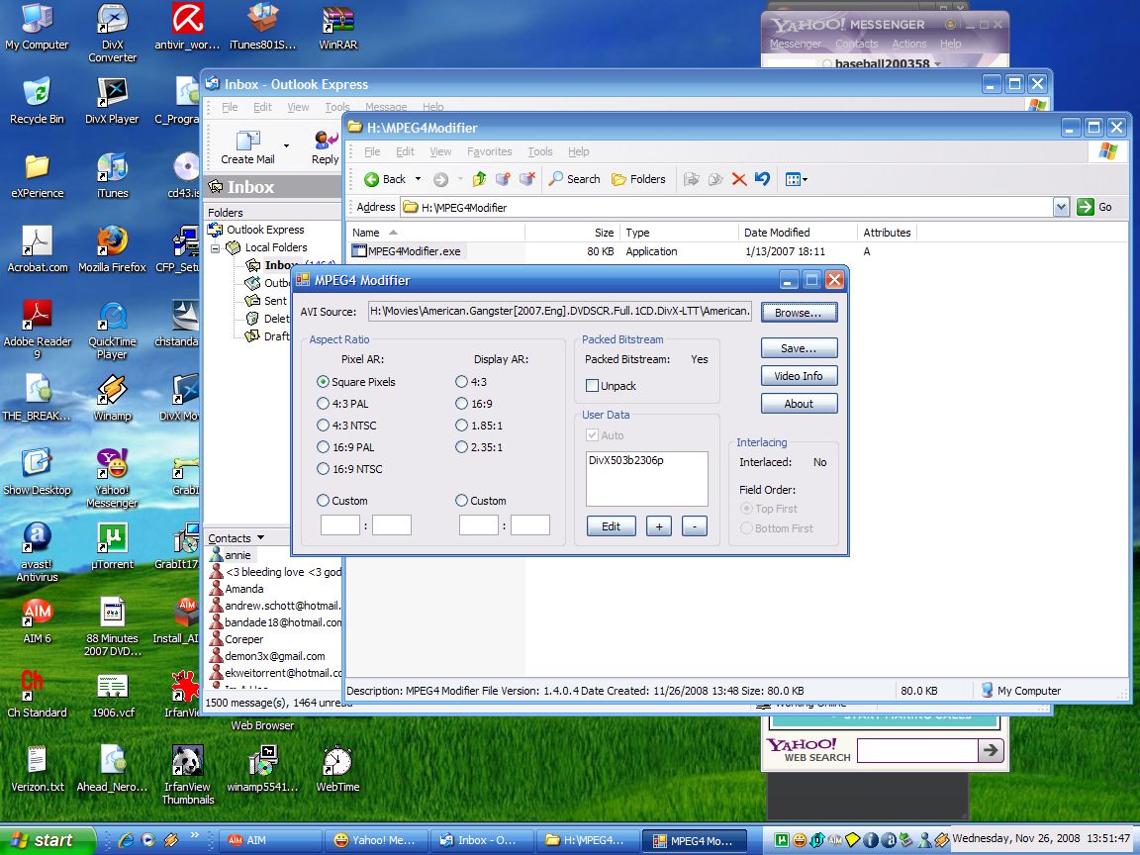Open the Back button history dropdown arrow
Viewport: 1140px width, 855px height.
click(x=418, y=179)
